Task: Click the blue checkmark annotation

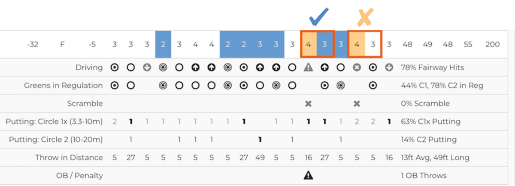Action: coord(318,16)
